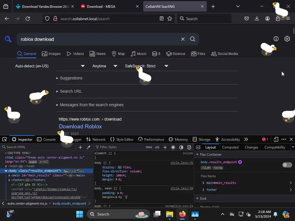Toggle the :hov pseudo-class panel
The height and width of the screenshot is (221, 295).
click(x=149, y=147)
